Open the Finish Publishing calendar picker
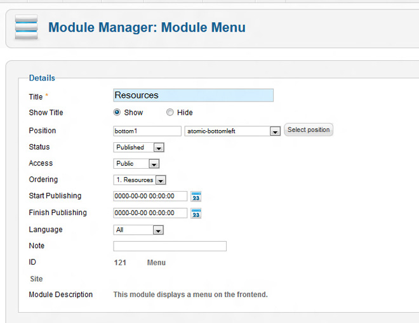This screenshot has height=323, width=419. pos(196,213)
